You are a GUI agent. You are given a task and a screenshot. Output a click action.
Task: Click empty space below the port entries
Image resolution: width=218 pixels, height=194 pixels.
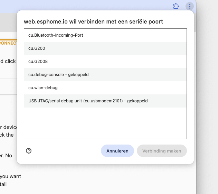pos(105,123)
